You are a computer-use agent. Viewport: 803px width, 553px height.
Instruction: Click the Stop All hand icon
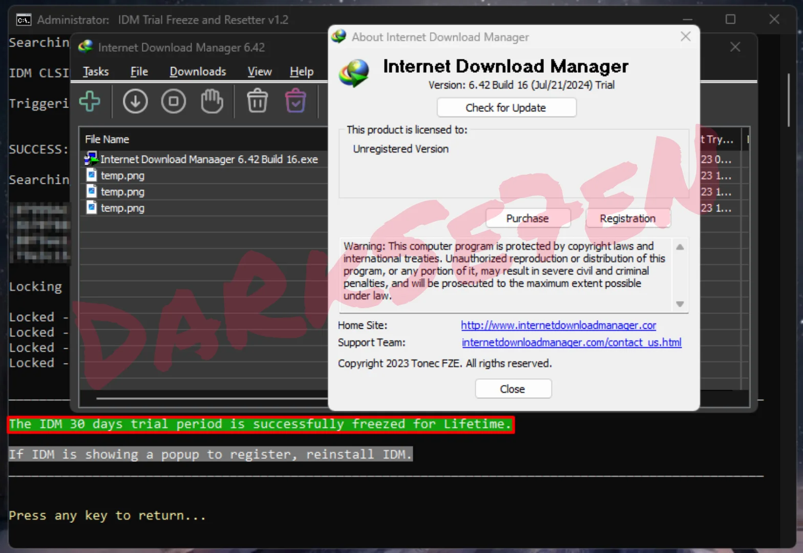pyautogui.click(x=212, y=101)
